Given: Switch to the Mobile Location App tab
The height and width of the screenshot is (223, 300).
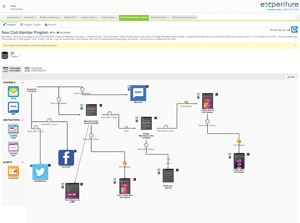Looking at the screenshot, I should [x=49, y=17].
